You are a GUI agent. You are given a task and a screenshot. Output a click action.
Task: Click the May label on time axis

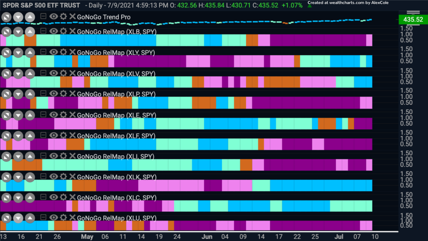tap(87, 237)
